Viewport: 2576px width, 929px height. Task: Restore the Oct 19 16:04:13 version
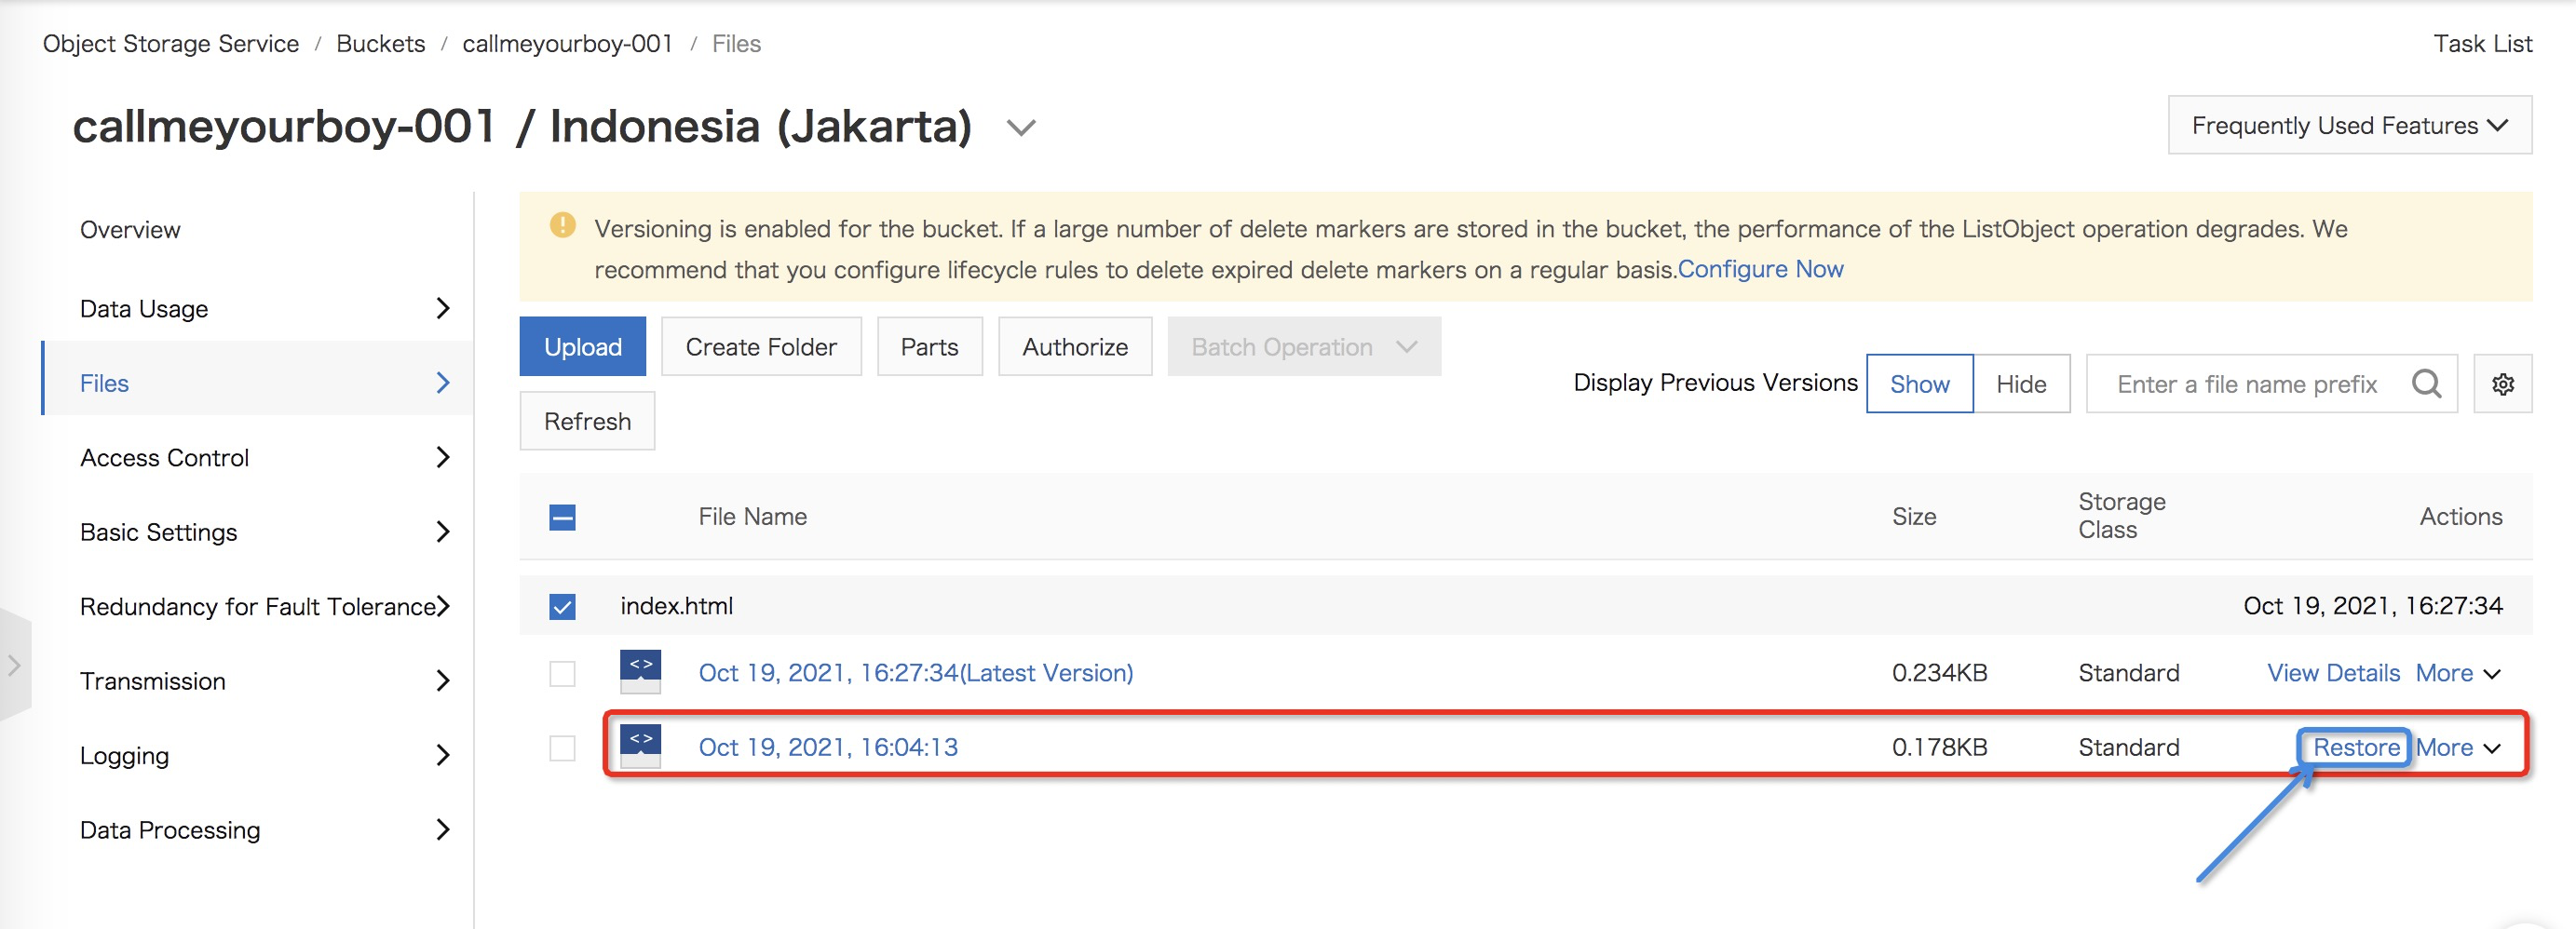2355,747
